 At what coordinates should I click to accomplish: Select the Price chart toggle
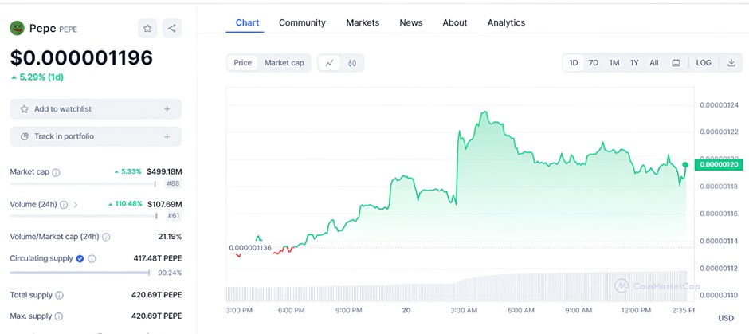click(242, 63)
